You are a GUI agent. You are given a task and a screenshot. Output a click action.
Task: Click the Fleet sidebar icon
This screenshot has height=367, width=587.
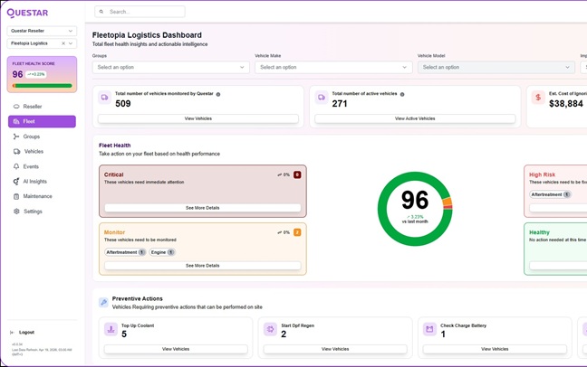16,121
